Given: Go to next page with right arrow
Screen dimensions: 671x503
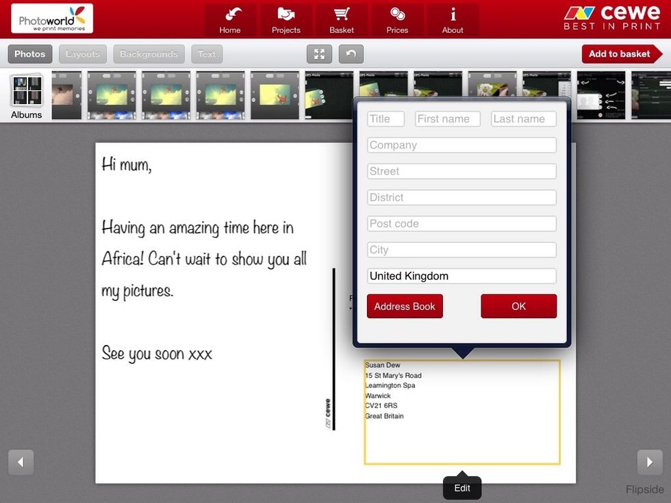Looking at the screenshot, I should (x=649, y=463).
